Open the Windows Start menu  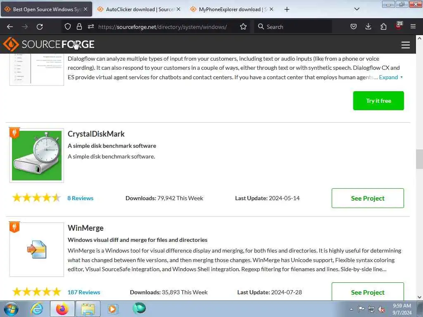tap(11, 309)
